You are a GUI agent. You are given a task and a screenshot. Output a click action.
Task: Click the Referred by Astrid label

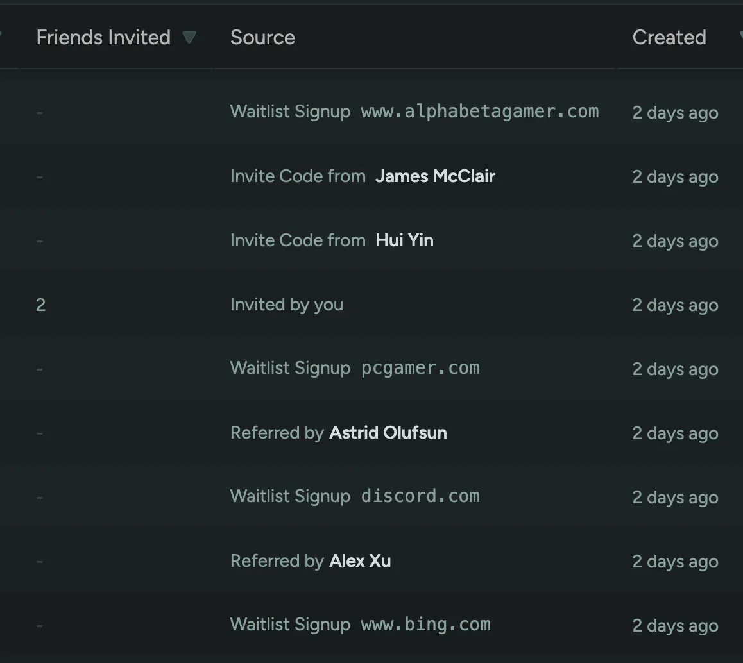tap(277, 433)
